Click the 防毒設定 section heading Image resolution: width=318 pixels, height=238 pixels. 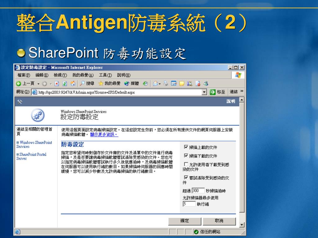click(72, 144)
